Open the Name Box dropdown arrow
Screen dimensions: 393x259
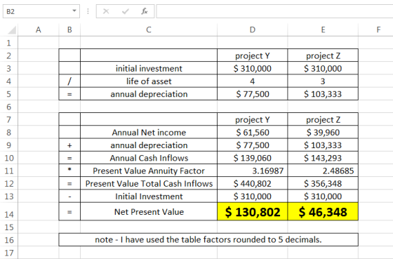(x=74, y=11)
